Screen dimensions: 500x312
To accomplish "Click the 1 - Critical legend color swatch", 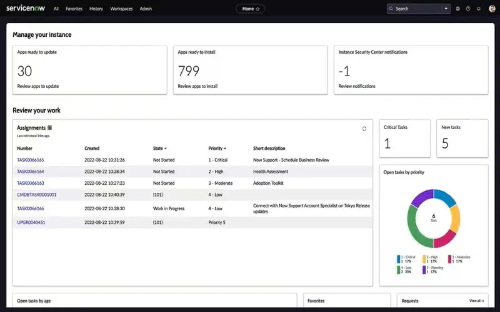I will (x=399, y=257).
